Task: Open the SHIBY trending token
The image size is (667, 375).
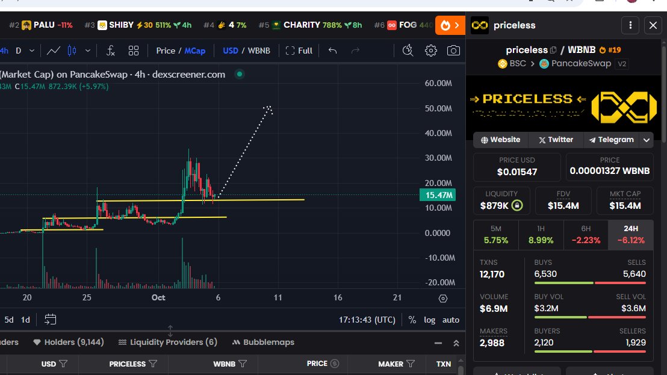Action: [x=138, y=25]
